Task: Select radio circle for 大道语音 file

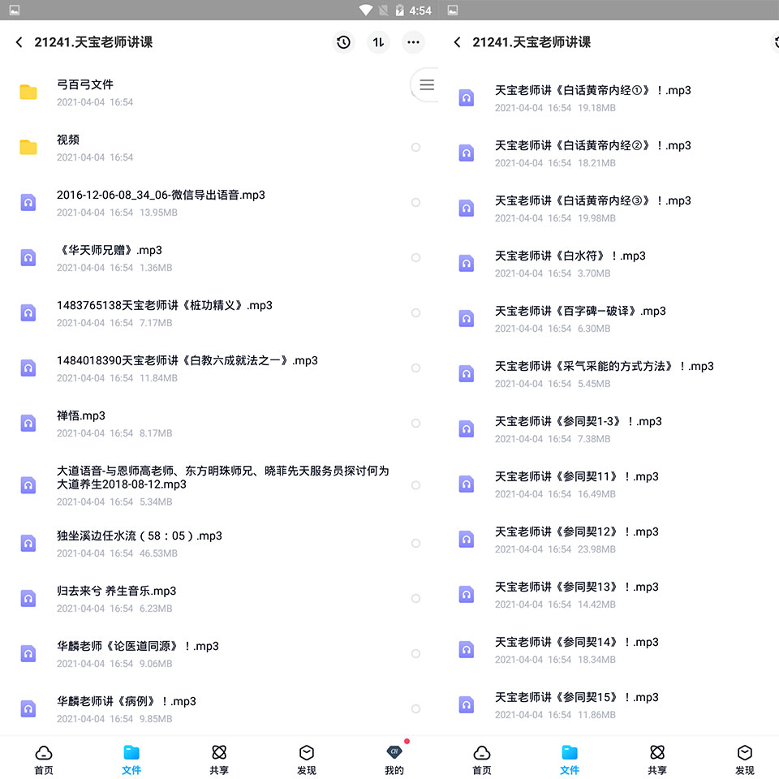Action: point(415,485)
